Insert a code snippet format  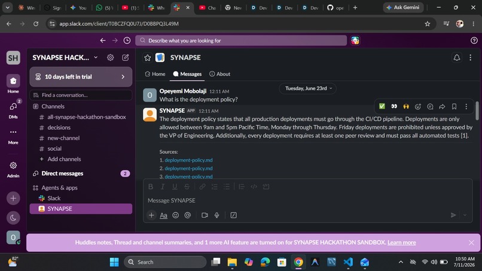pos(254,187)
